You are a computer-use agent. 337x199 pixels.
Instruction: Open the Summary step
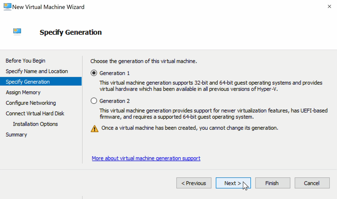tap(16, 135)
